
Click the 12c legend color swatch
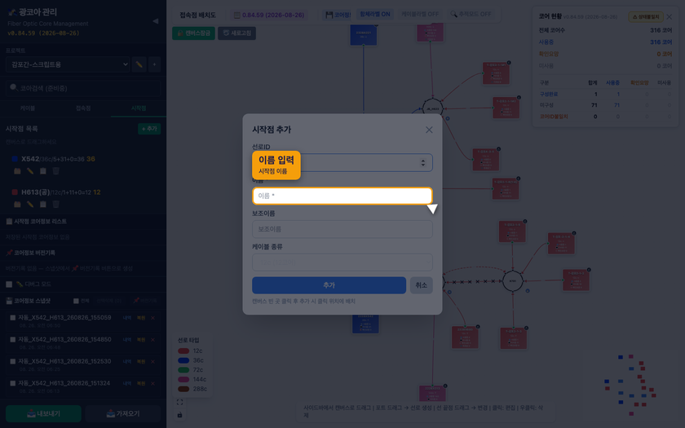[183, 351]
